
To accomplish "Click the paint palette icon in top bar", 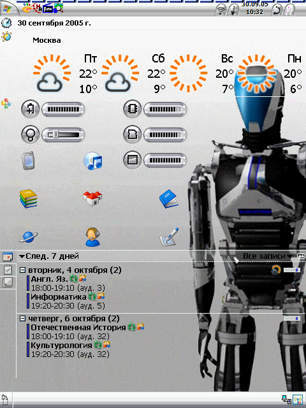I will pyautogui.click(x=27, y=9).
